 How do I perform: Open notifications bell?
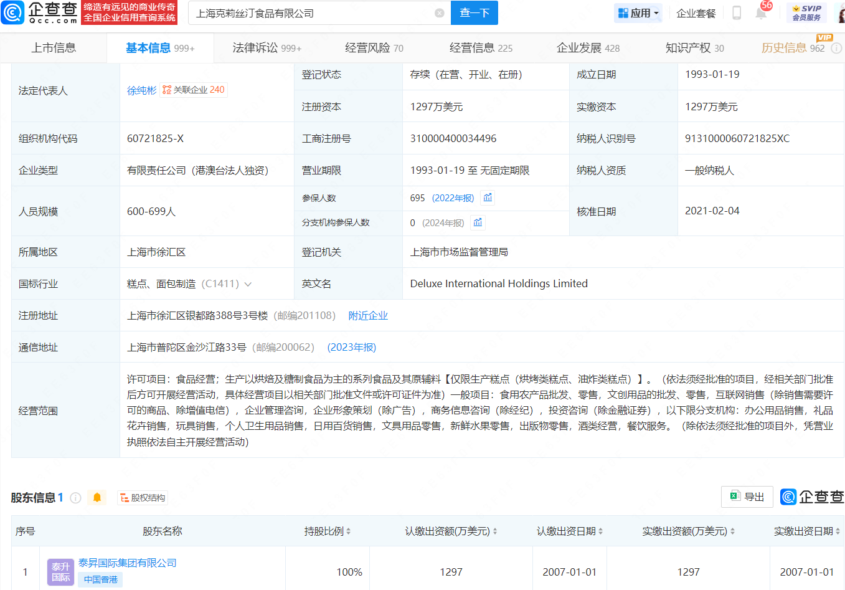tap(761, 13)
